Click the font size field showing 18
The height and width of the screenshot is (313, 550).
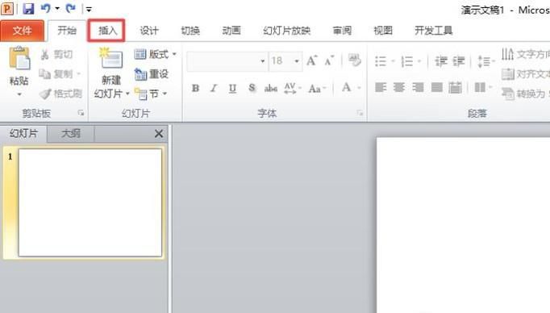[281, 61]
